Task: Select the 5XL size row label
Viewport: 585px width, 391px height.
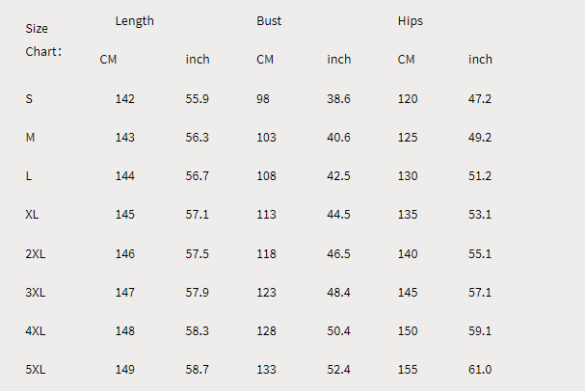Action: click(x=36, y=369)
